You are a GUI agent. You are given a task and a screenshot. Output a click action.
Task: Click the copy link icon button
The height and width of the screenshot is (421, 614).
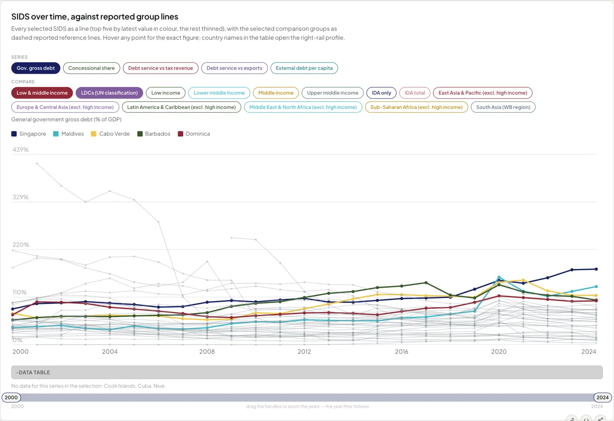coord(572,419)
